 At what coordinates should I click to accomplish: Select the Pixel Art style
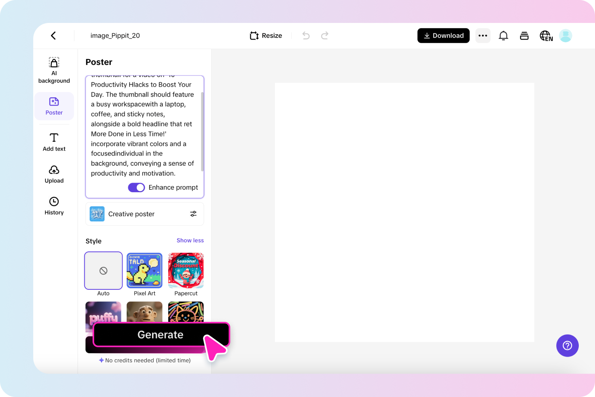click(x=144, y=271)
